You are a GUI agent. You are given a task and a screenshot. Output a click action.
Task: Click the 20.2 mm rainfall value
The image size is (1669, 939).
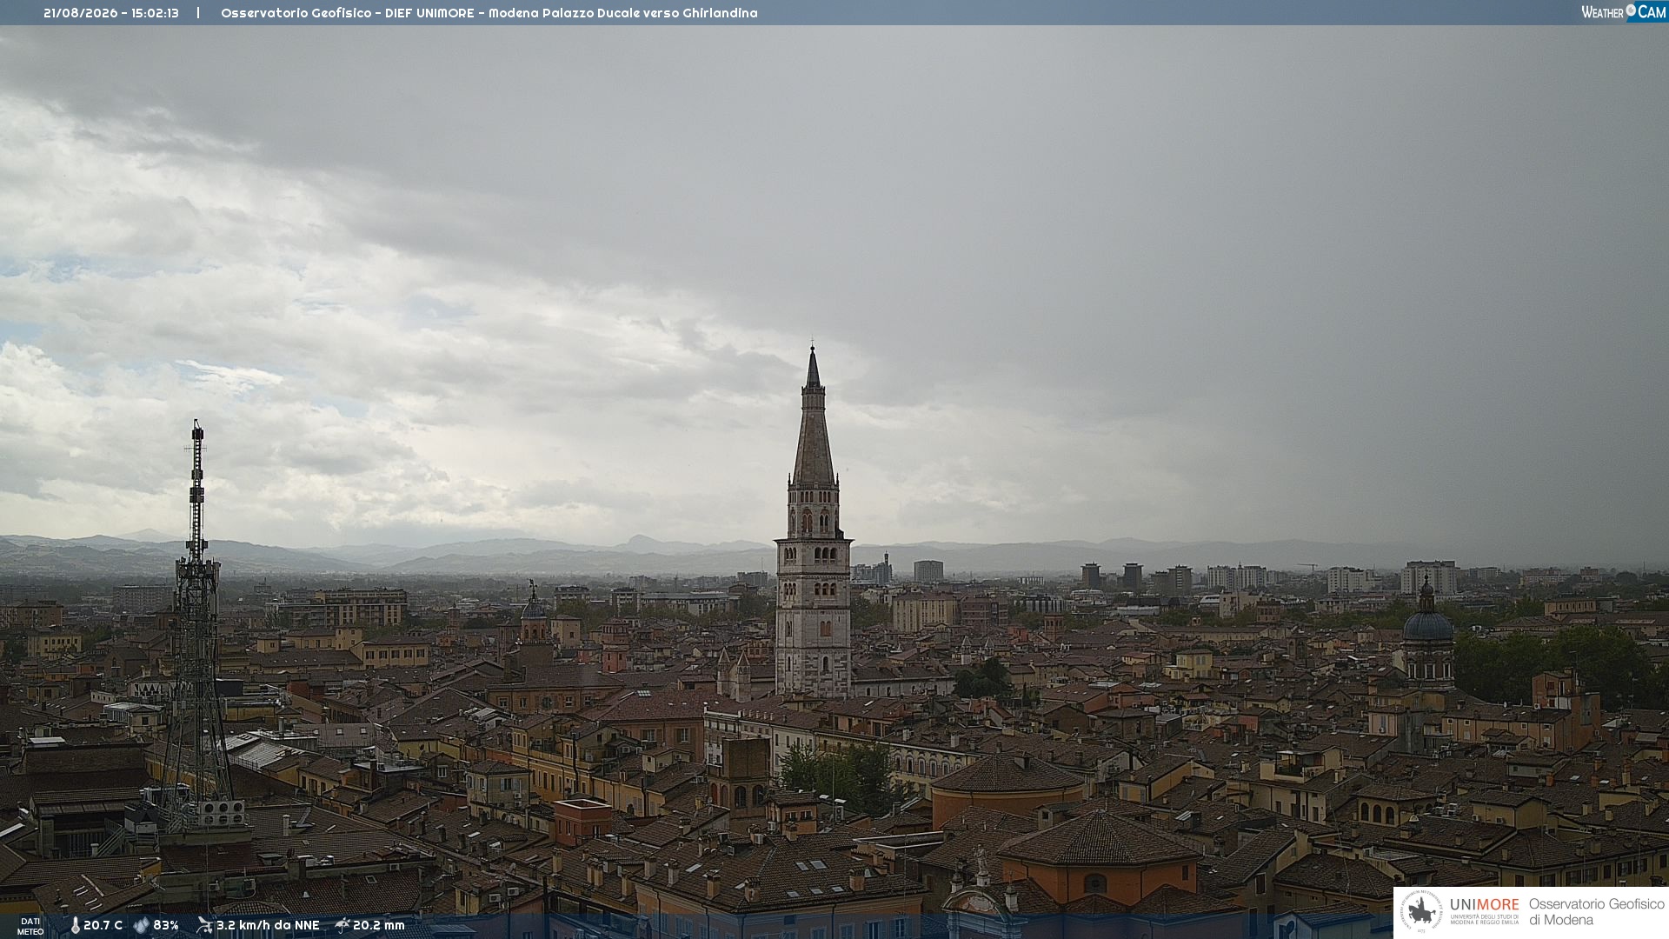(379, 925)
